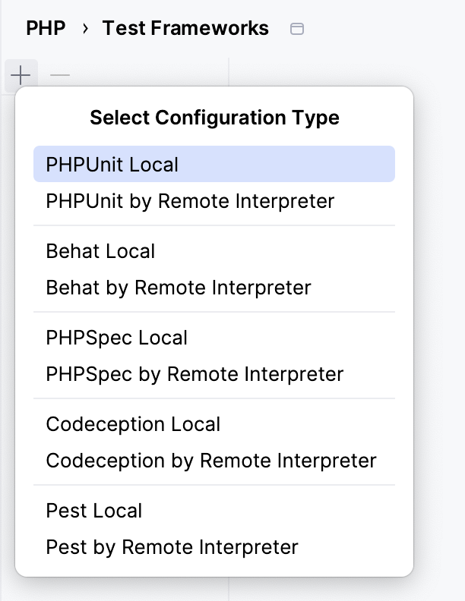
Task: Click the Select Configuration Type heading
Action: [214, 118]
